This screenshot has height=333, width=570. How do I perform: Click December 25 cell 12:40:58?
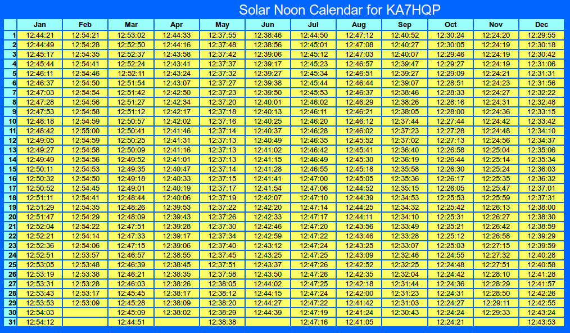point(542,264)
